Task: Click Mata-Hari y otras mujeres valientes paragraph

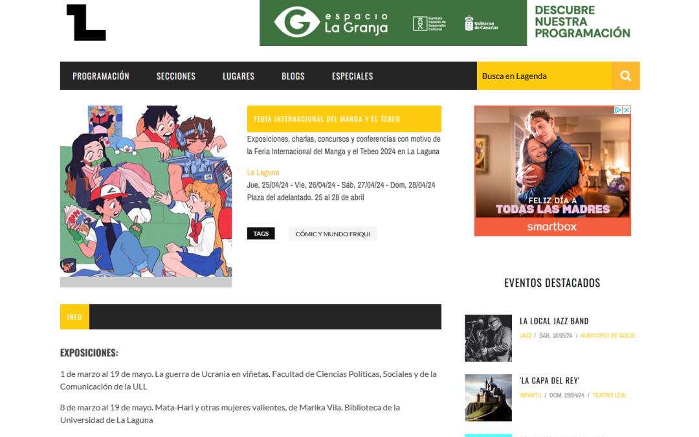Action: coord(230,414)
